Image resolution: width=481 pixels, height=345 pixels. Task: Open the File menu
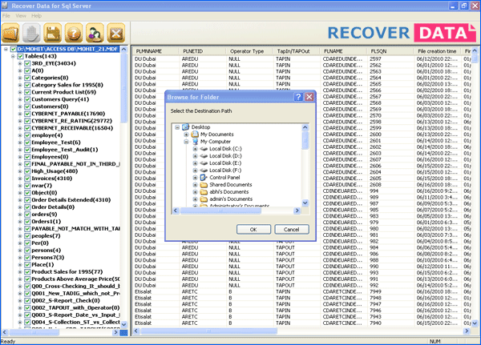pos(7,16)
